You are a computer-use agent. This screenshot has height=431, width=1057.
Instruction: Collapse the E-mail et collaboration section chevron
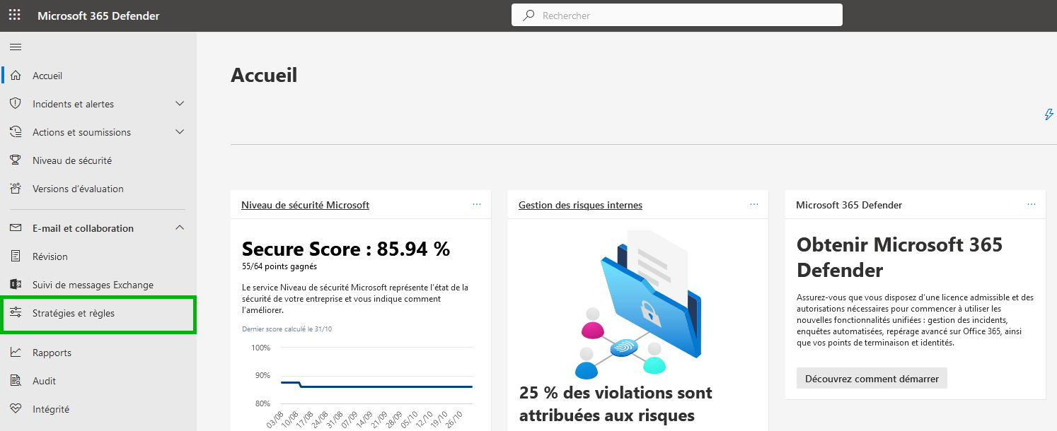[x=180, y=228]
